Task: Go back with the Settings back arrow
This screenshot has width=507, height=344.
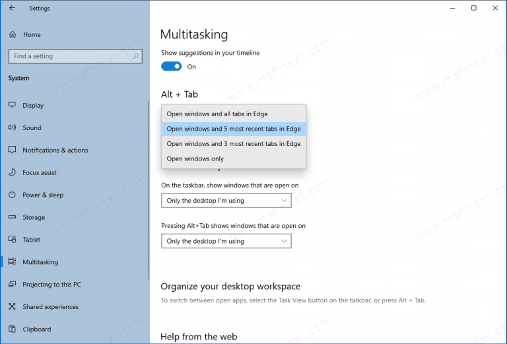Action: click(12, 8)
